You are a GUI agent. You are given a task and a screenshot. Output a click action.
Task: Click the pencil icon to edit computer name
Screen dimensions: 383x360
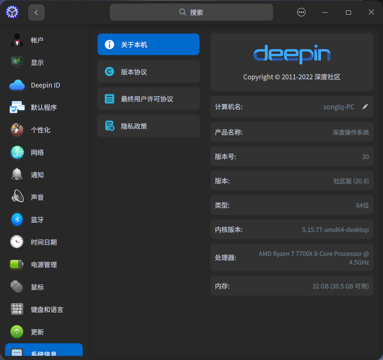pos(365,107)
